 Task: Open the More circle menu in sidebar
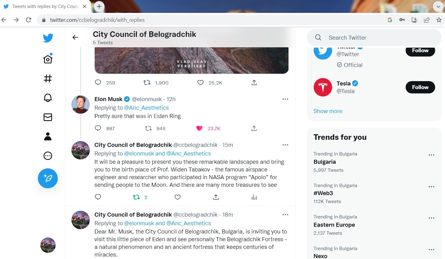tap(48, 156)
